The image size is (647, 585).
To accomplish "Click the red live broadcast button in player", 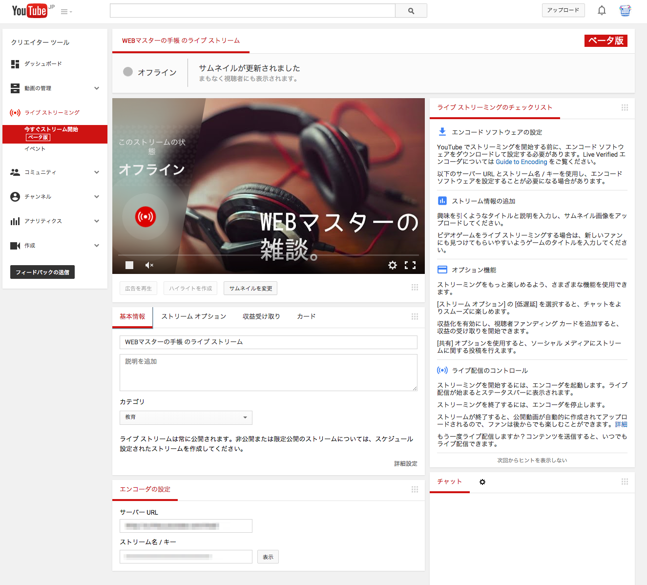I will [146, 216].
